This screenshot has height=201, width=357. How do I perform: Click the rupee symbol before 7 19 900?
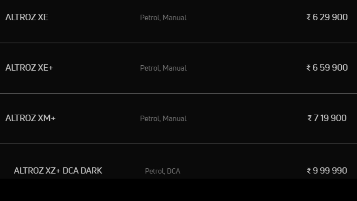coord(310,118)
